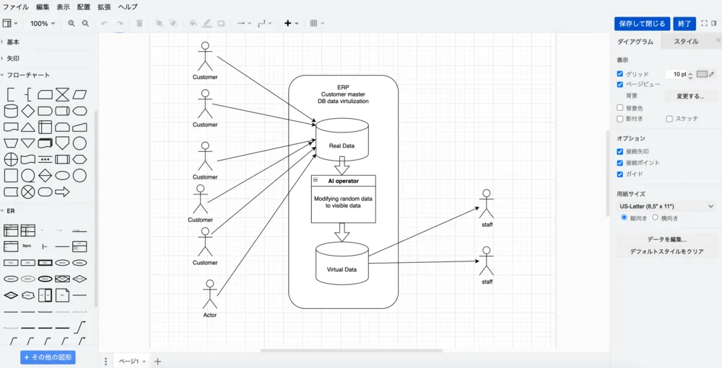Image resolution: width=722 pixels, height=368 pixels.
Task: Open the pages menu three-dot icon
Action: pos(106,362)
